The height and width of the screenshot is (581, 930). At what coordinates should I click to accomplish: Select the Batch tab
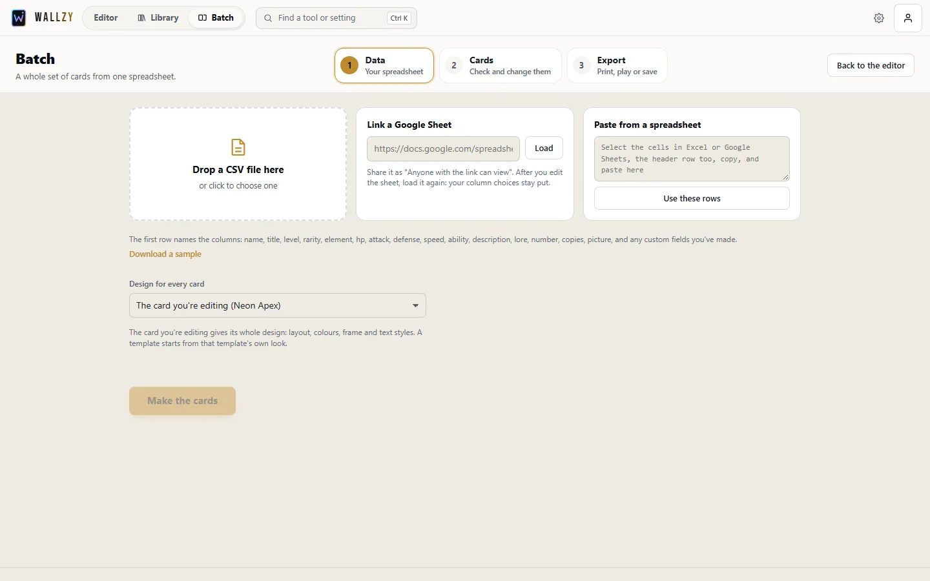216,17
